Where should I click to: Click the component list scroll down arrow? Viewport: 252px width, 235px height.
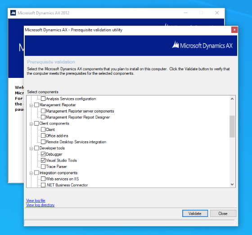coord(232,184)
